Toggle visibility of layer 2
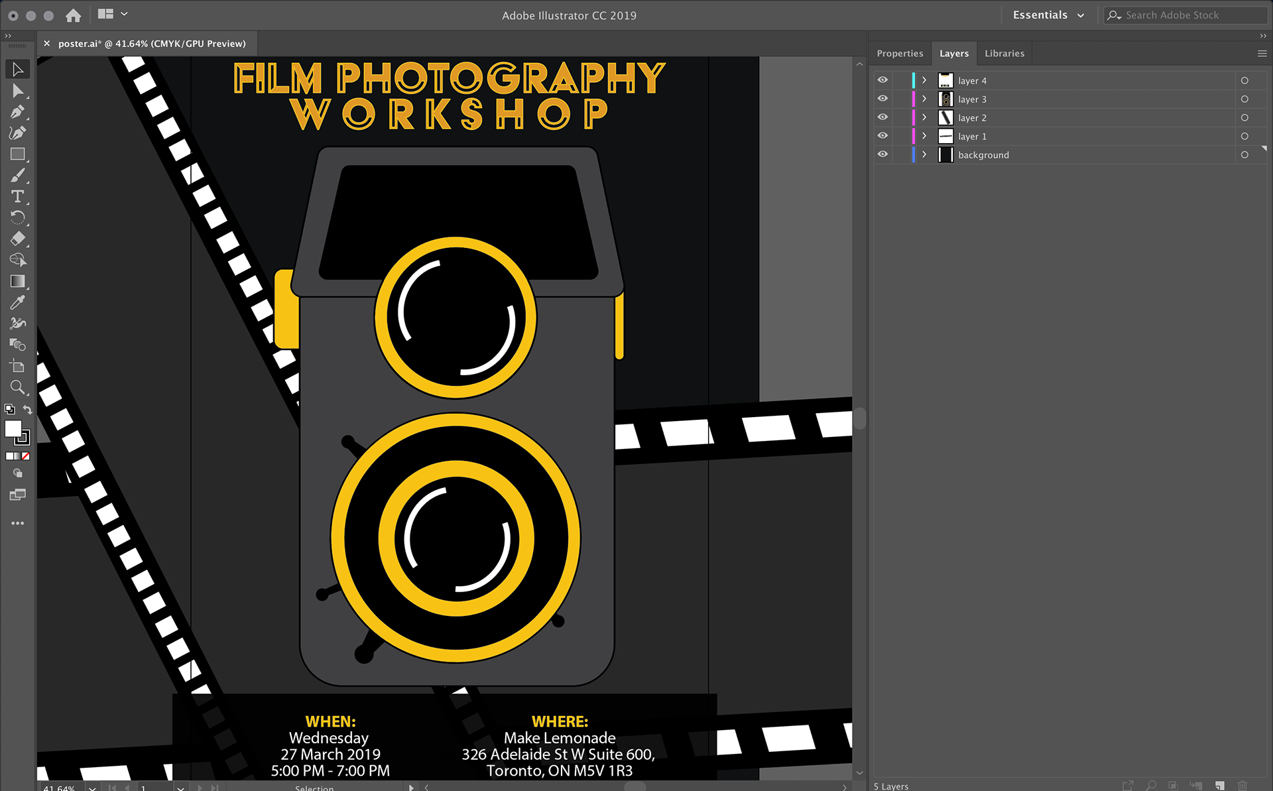The height and width of the screenshot is (791, 1273). pyautogui.click(x=882, y=117)
